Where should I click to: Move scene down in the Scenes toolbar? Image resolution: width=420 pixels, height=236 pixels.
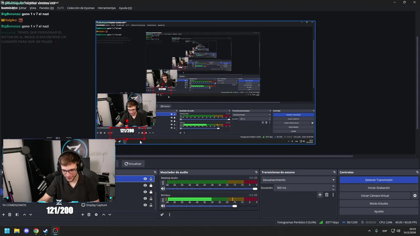click(x=31, y=215)
